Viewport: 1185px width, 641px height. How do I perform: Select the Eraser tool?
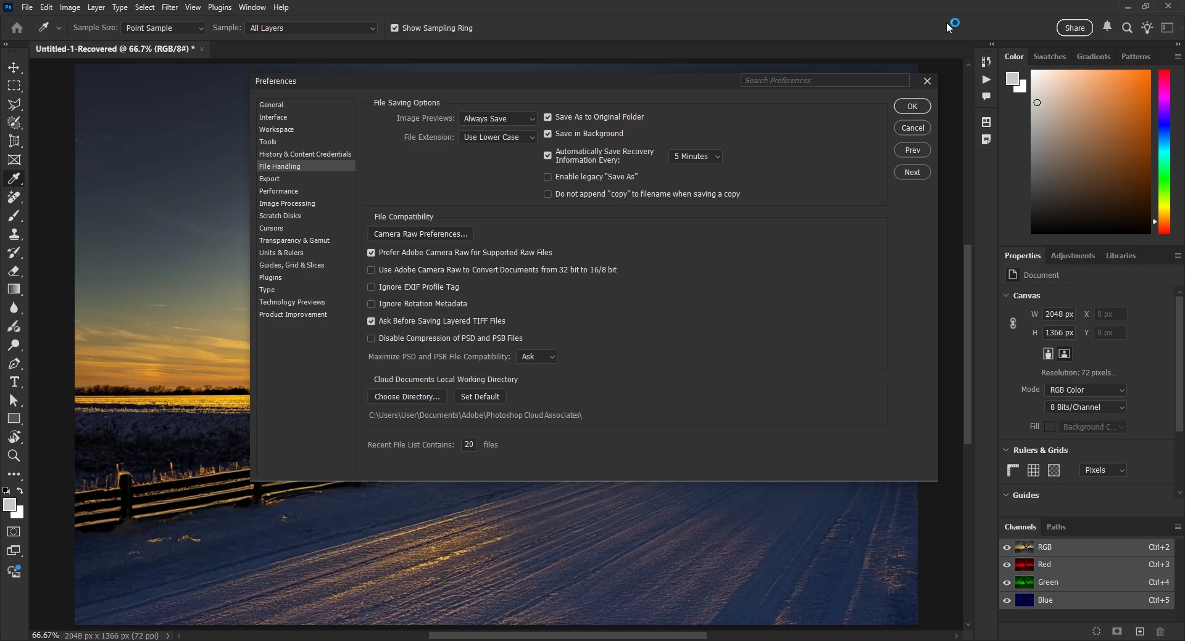(14, 271)
